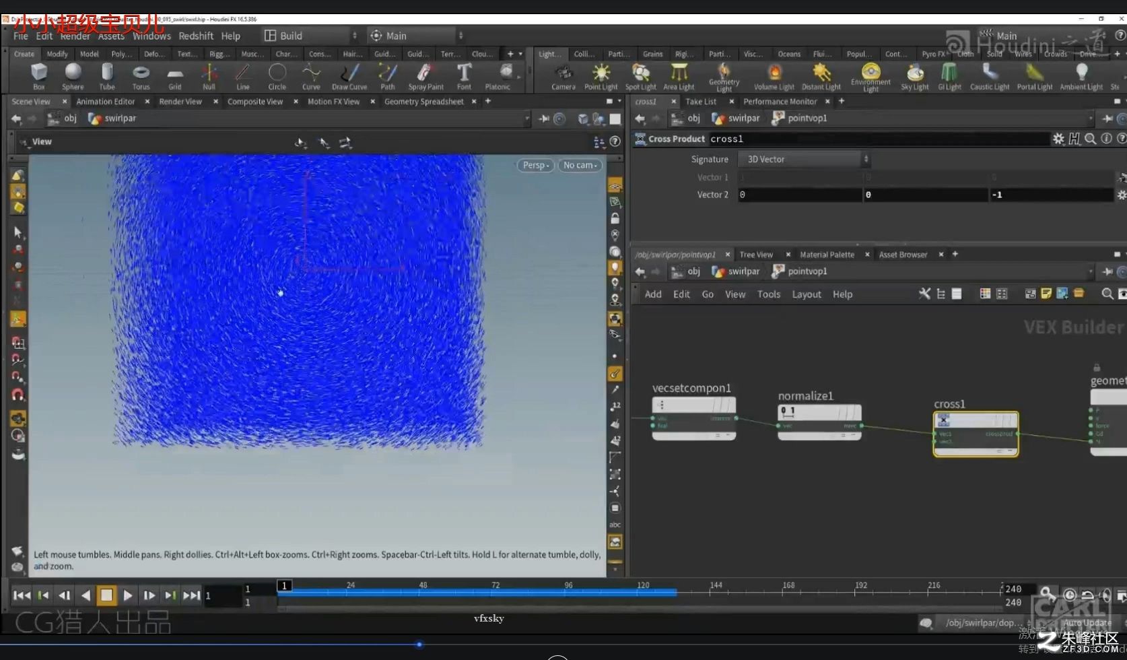
Task: Select the Grid shelf tool
Action: (x=175, y=76)
